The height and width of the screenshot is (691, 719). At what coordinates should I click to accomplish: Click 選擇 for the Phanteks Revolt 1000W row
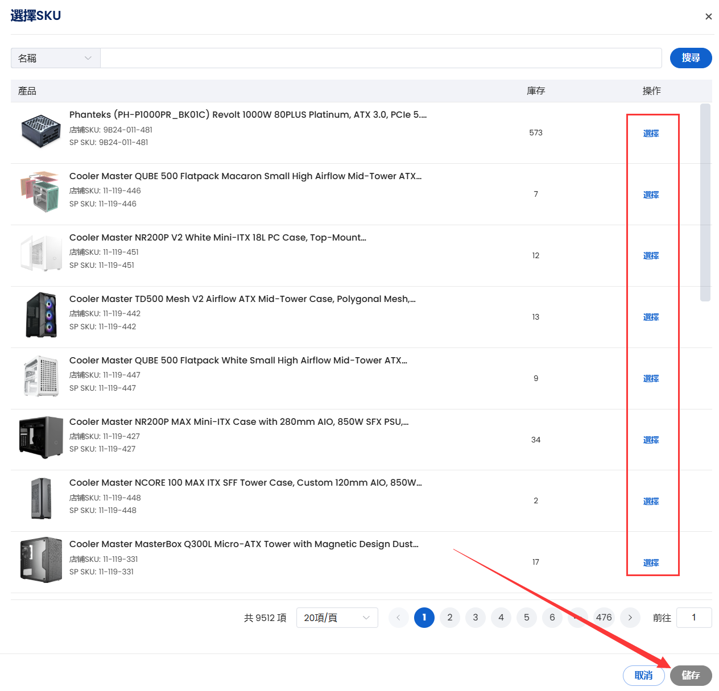point(651,133)
